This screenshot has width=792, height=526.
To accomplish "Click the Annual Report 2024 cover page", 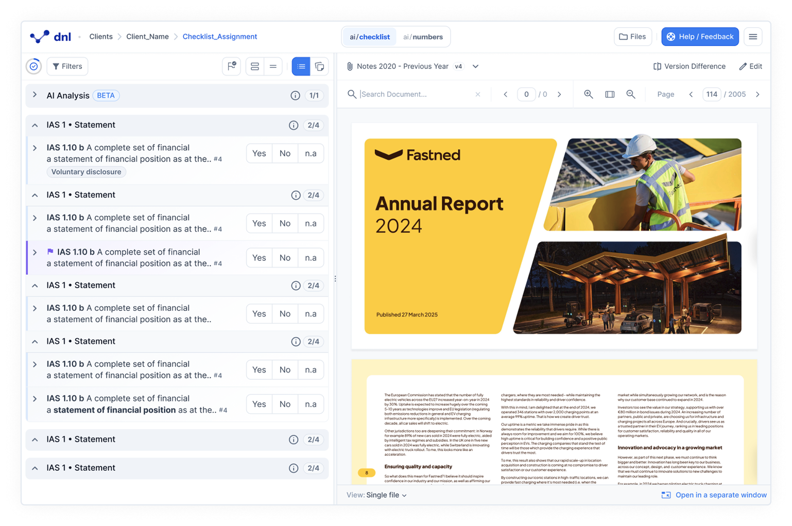I will point(554,236).
